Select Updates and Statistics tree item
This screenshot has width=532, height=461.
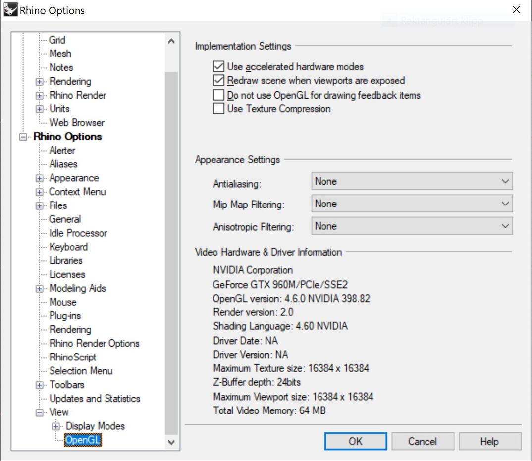(95, 398)
